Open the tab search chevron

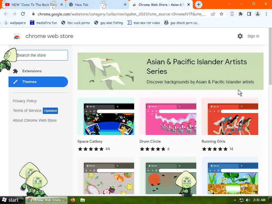pos(229,4)
